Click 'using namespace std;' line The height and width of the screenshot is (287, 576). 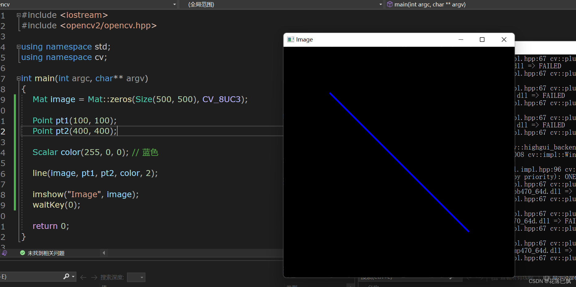point(66,47)
